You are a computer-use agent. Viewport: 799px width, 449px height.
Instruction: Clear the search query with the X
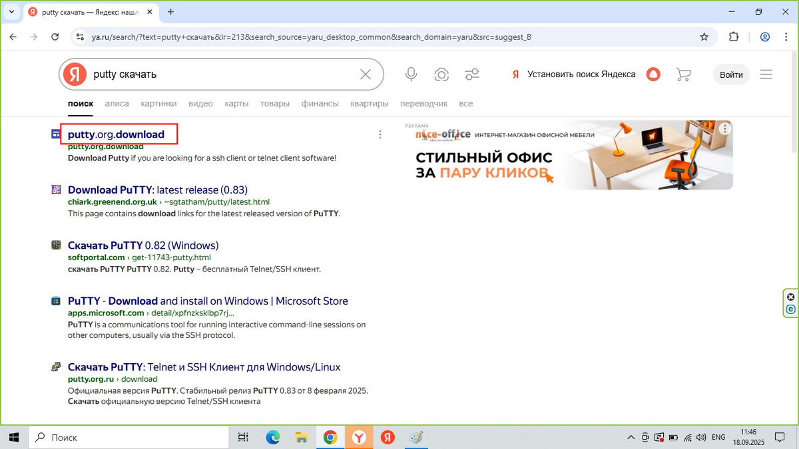[x=366, y=75]
